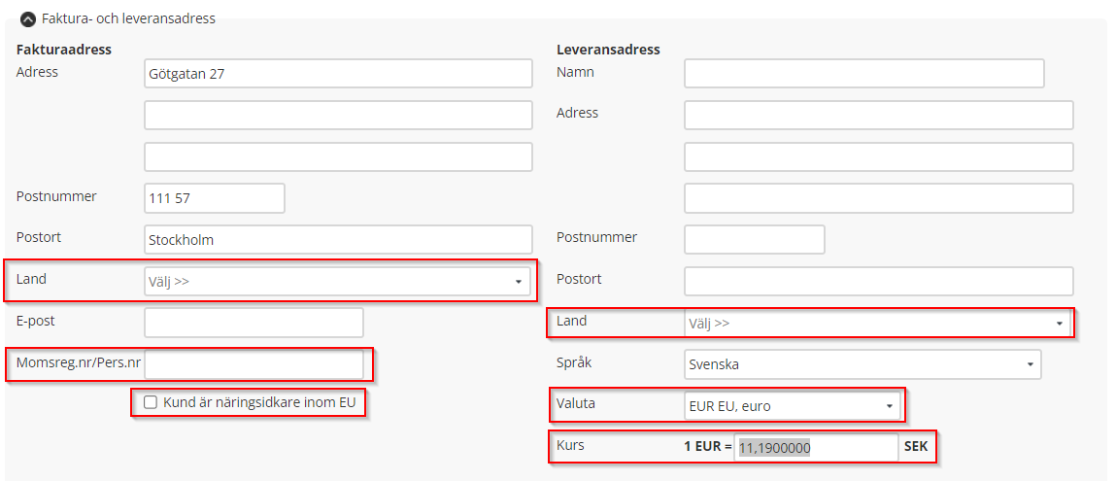Click the Adress field containing Götgatan 27
The width and height of the screenshot is (1116, 481).
tap(338, 73)
